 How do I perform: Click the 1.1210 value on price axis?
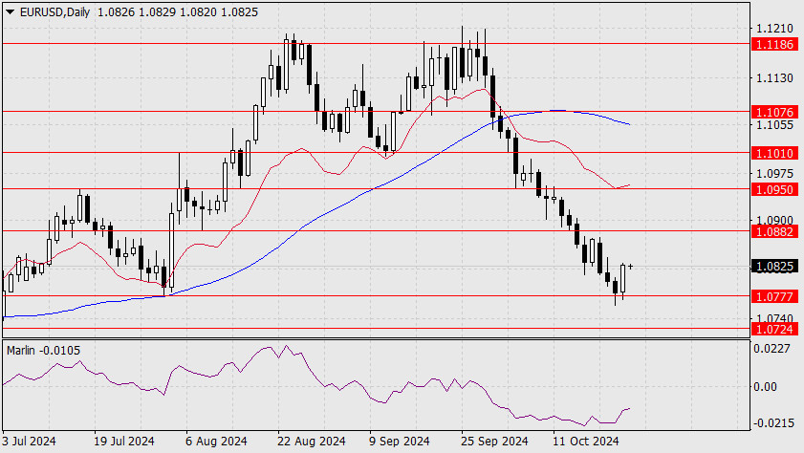[774, 29]
